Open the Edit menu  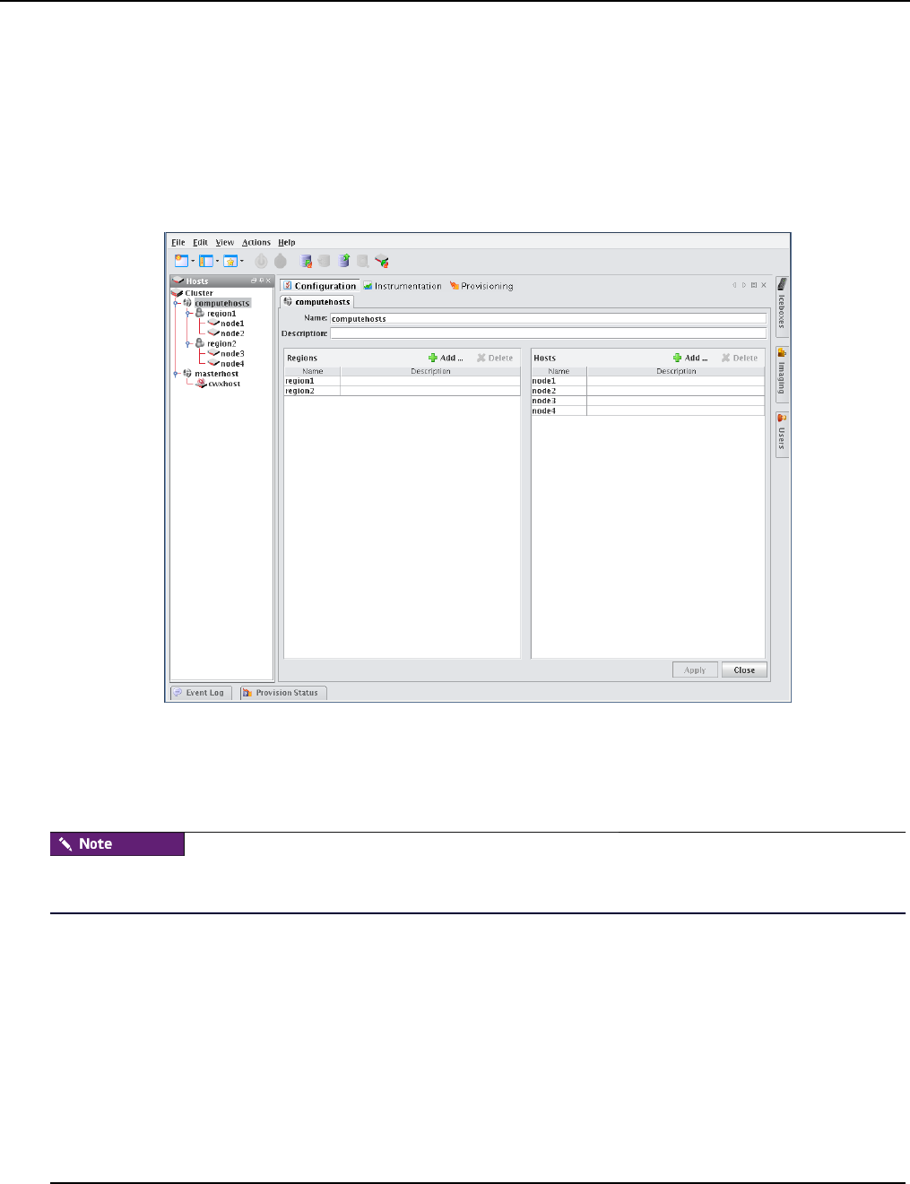pos(200,242)
